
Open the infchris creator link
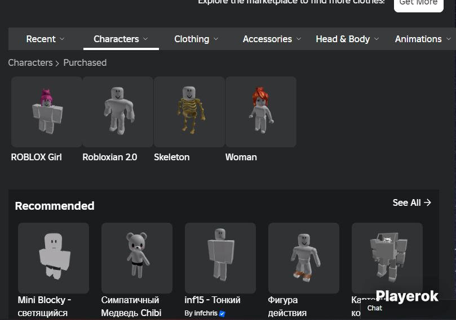coord(206,313)
